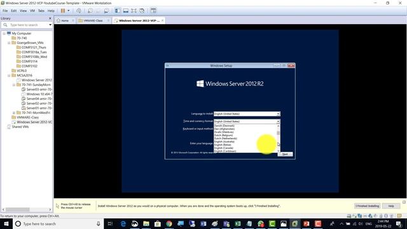Click the Unity mode toolbar icon

142,11
